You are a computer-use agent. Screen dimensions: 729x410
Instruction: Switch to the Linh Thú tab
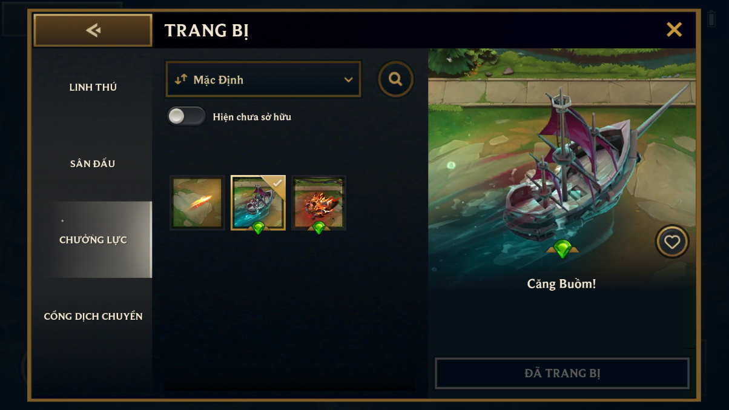[93, 87]
